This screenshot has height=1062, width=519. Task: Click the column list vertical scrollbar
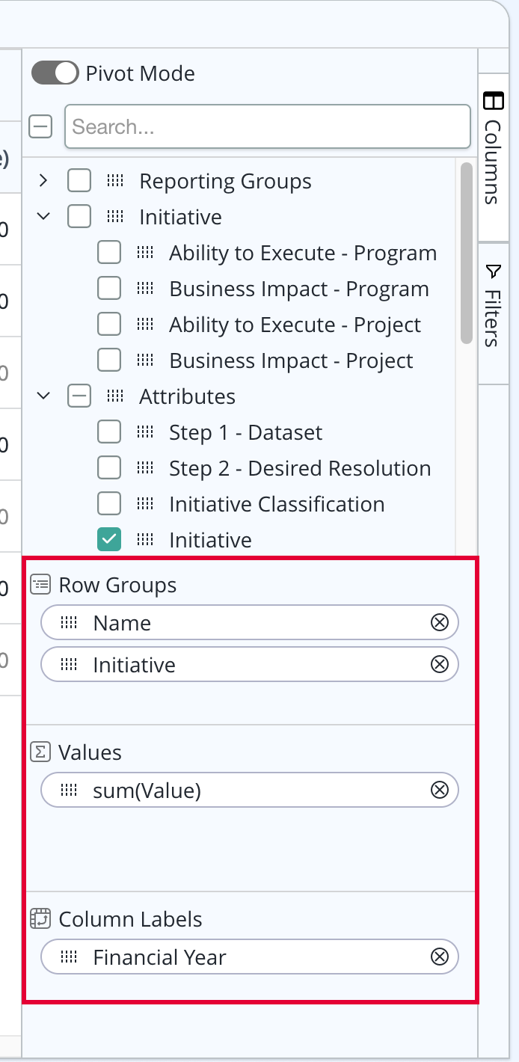coord(466,253)
